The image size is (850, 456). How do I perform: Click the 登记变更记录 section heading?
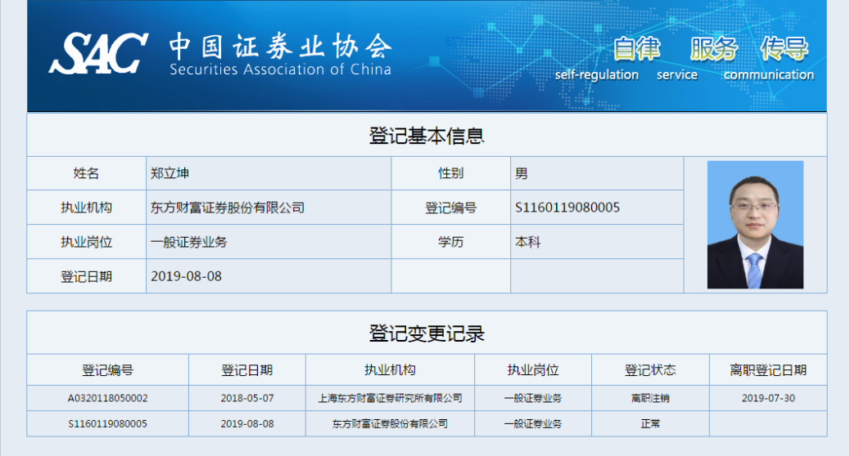[427, 333]
